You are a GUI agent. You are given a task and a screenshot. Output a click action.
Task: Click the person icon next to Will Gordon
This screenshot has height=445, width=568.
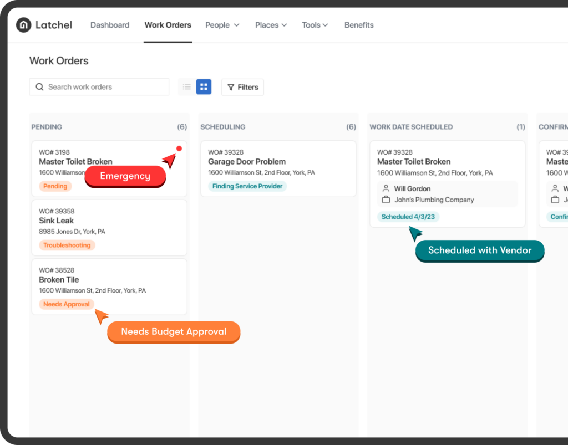386,188
